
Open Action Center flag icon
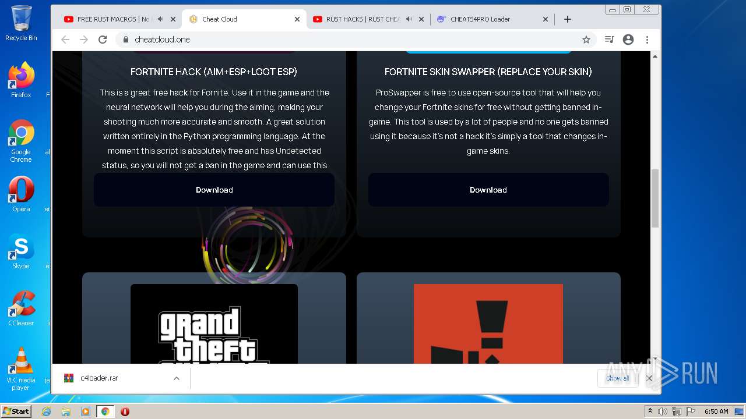click(x=690, y=411)
